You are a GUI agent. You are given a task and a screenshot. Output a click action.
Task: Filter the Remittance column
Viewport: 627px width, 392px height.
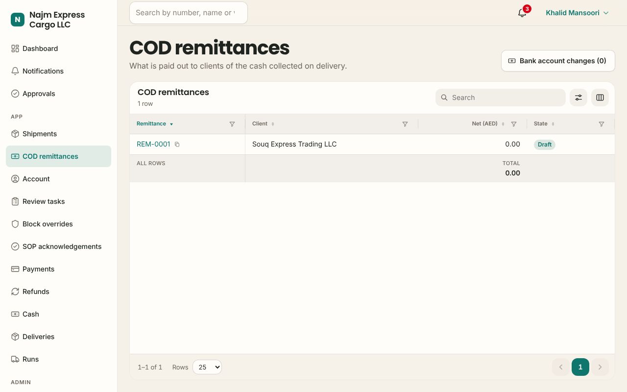pyautogui.click(x=232, y=124)
